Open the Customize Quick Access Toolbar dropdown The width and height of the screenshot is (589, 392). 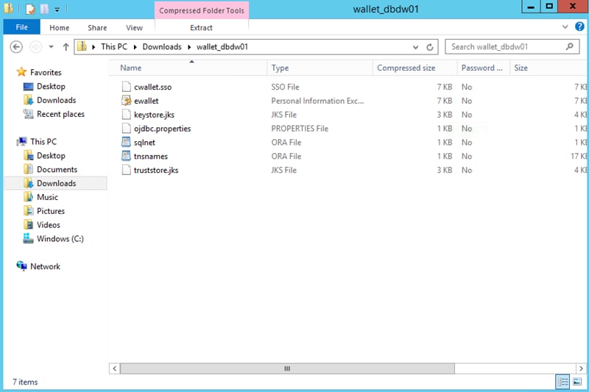(57, 10)
